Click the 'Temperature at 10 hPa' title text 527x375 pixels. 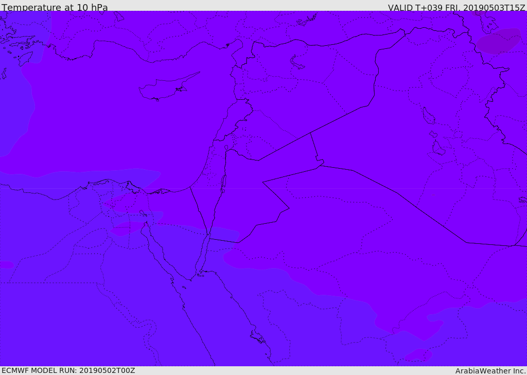55,7
